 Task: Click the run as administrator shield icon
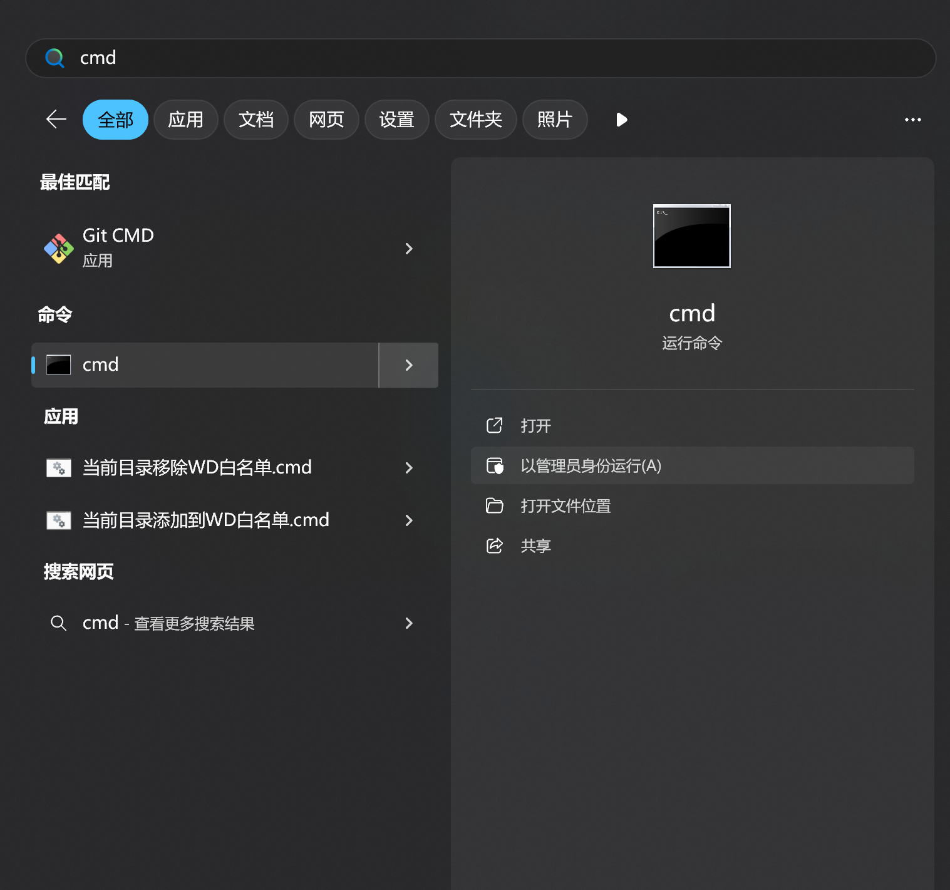coord(495,465)
